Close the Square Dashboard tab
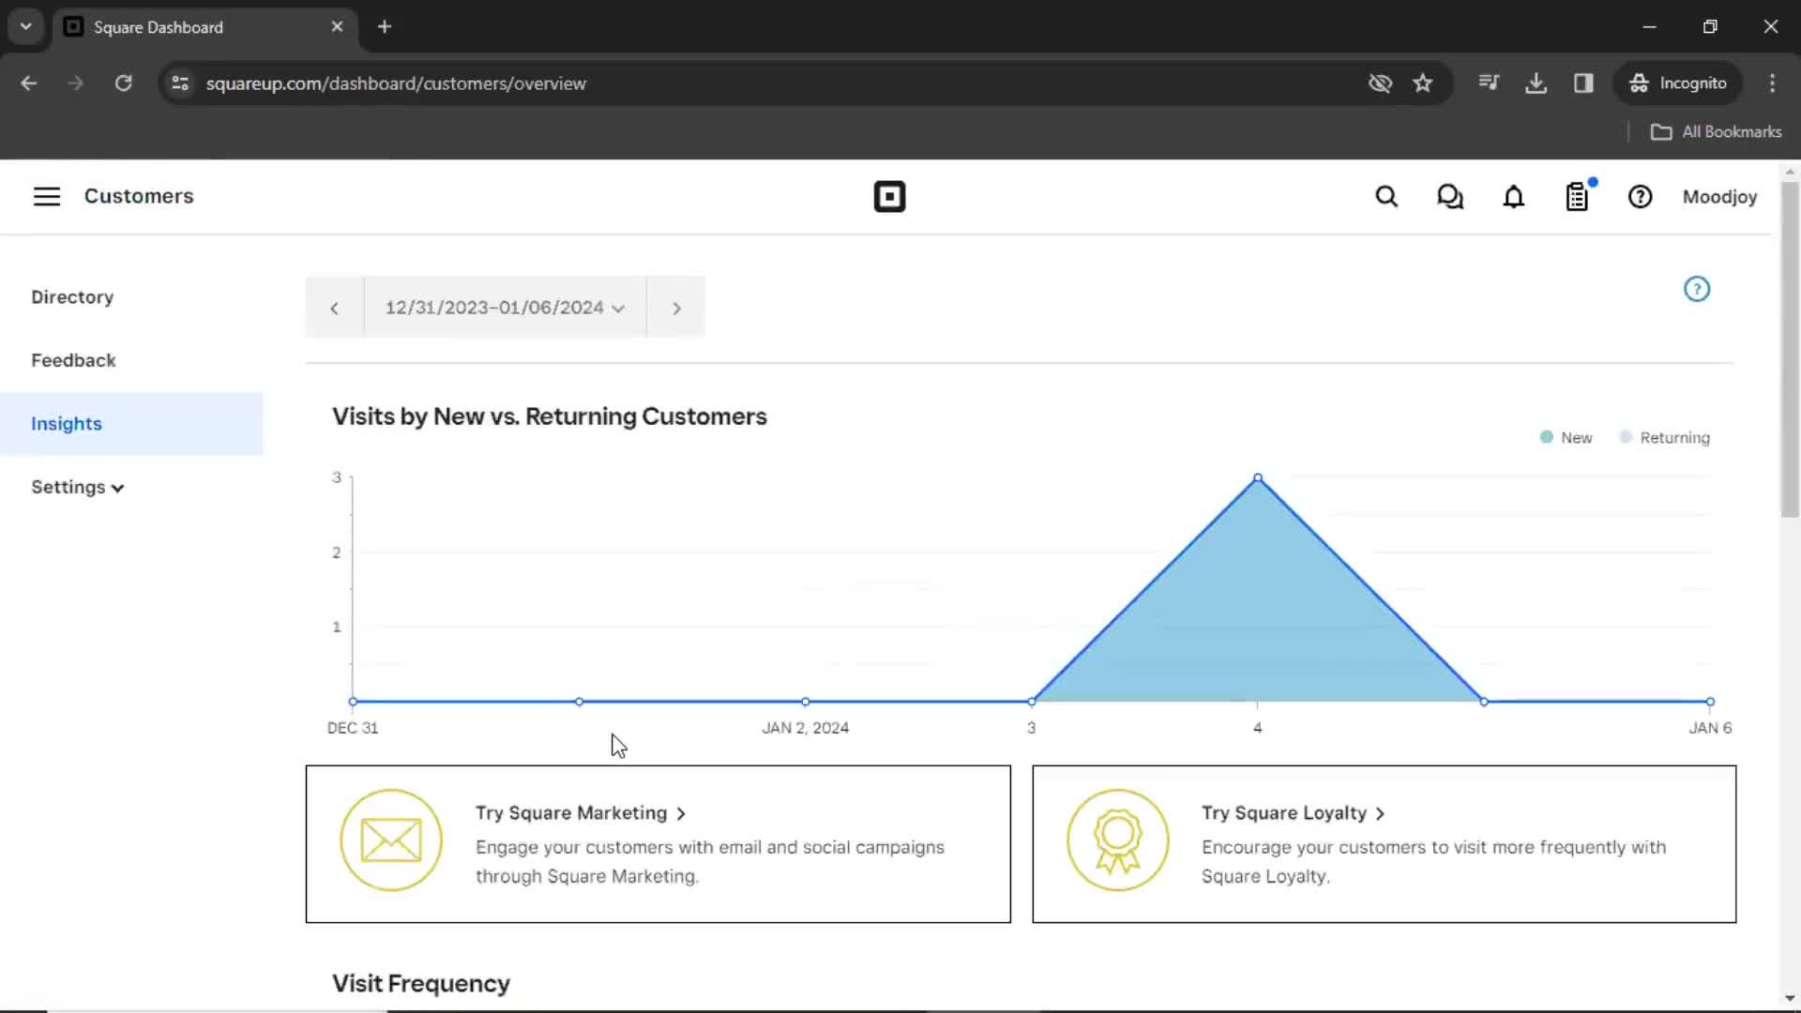 tap(337, 27)
